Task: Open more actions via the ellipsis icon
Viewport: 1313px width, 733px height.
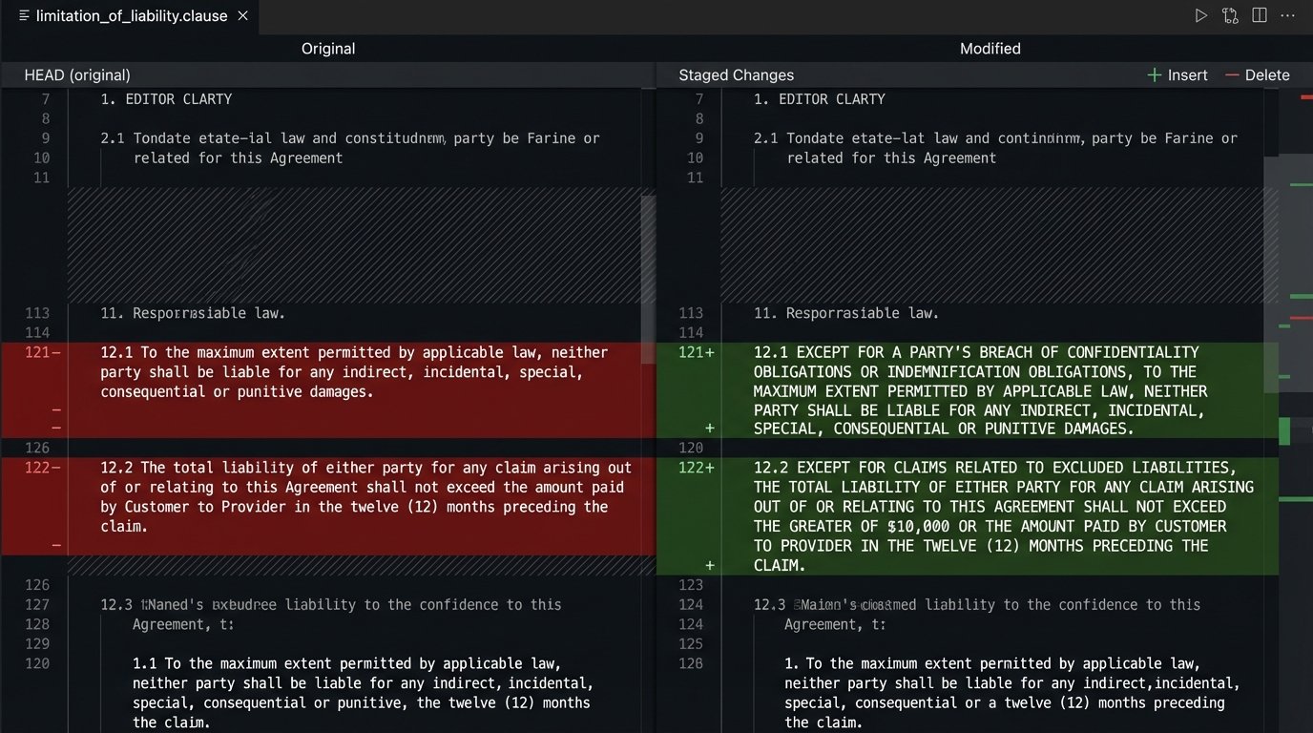Action: pyautogui.click(x=1287, y=15)
